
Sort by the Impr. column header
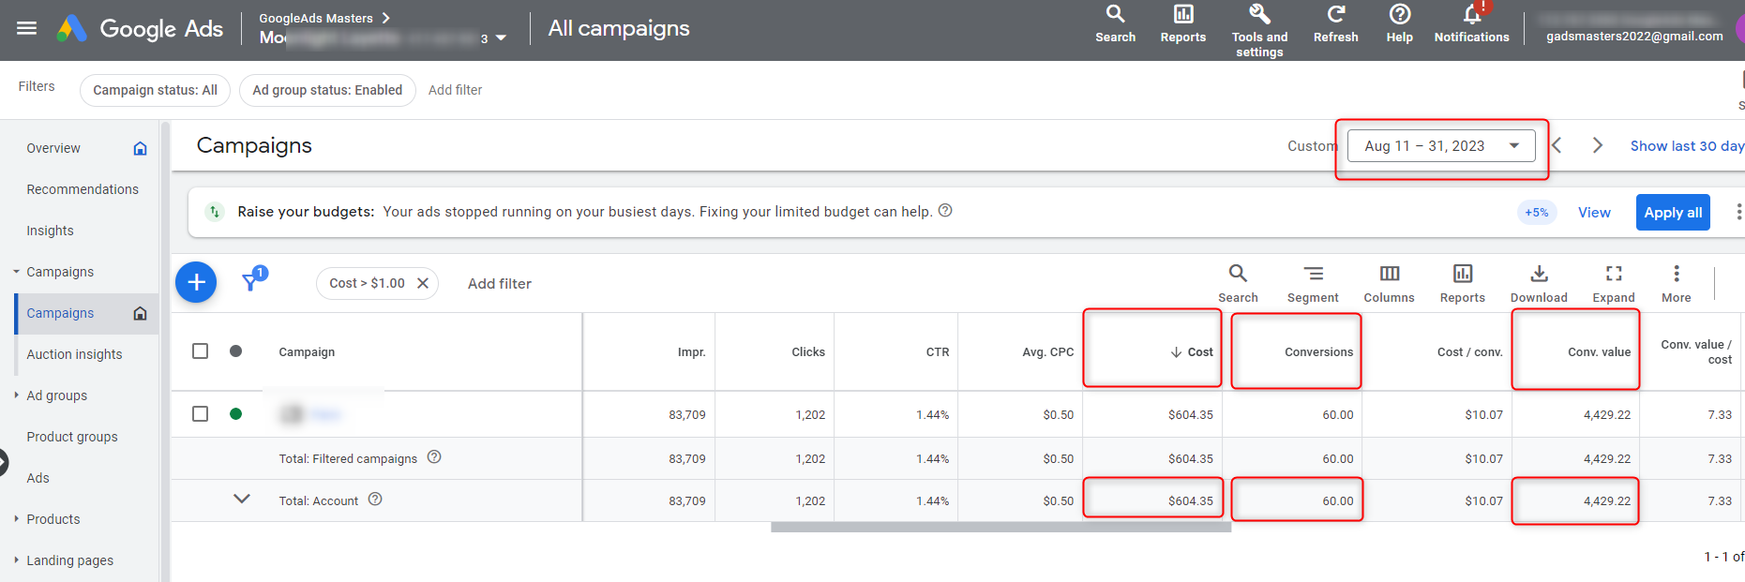point(691,351)
